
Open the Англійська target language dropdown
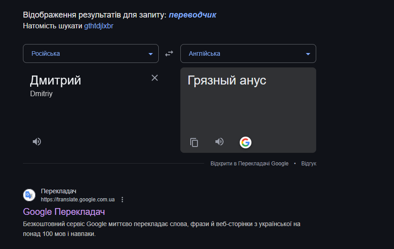pyautogui.click(x=248, y=53)
